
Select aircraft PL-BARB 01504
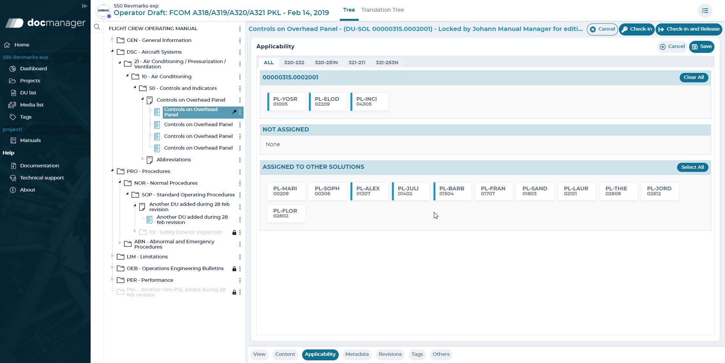(452, 191)
